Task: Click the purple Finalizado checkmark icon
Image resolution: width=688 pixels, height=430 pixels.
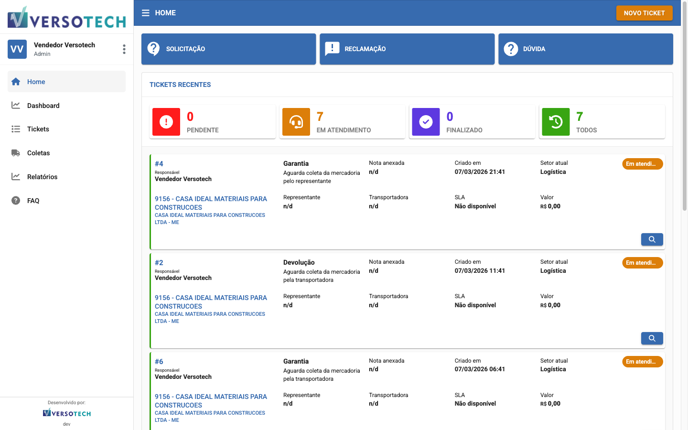Action: coord(426,122)
